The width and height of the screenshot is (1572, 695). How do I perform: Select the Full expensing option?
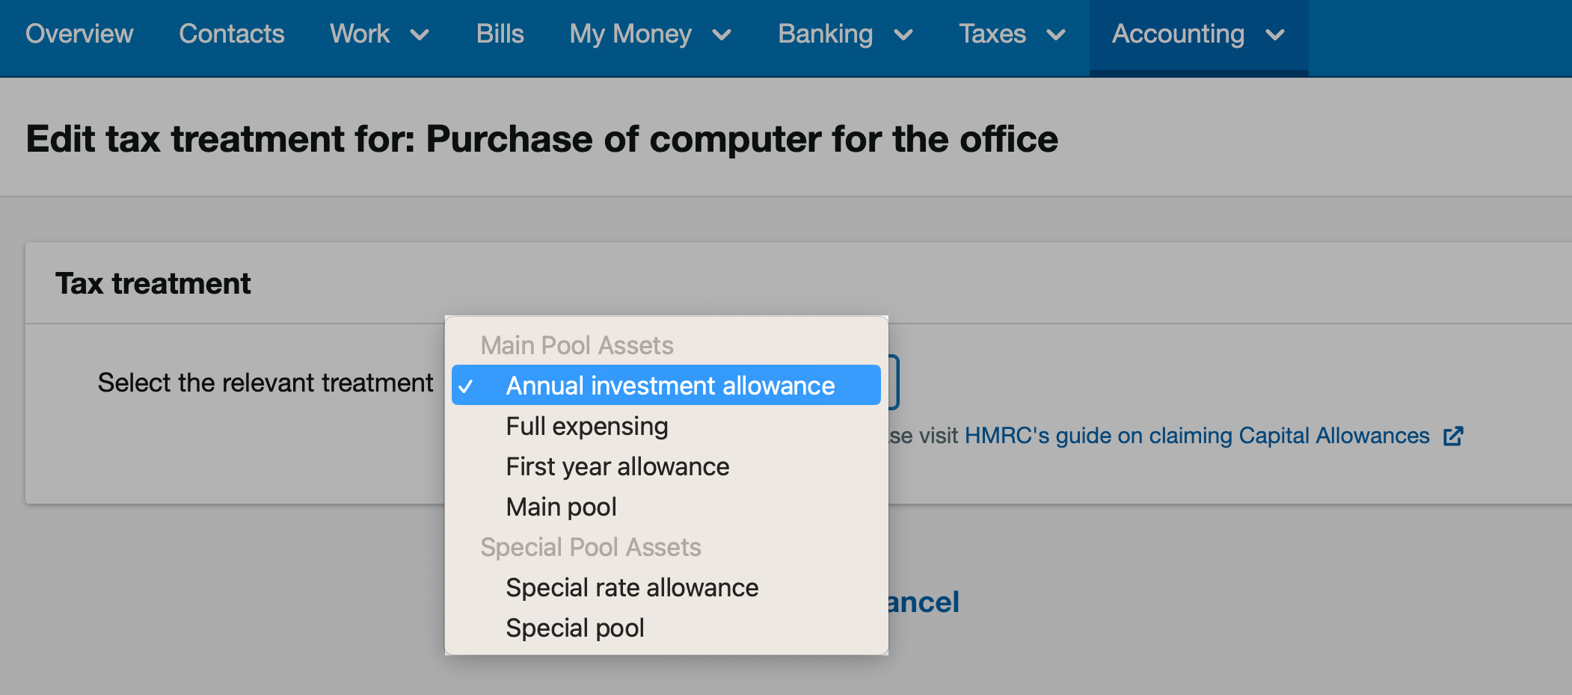tap(586, 426)
